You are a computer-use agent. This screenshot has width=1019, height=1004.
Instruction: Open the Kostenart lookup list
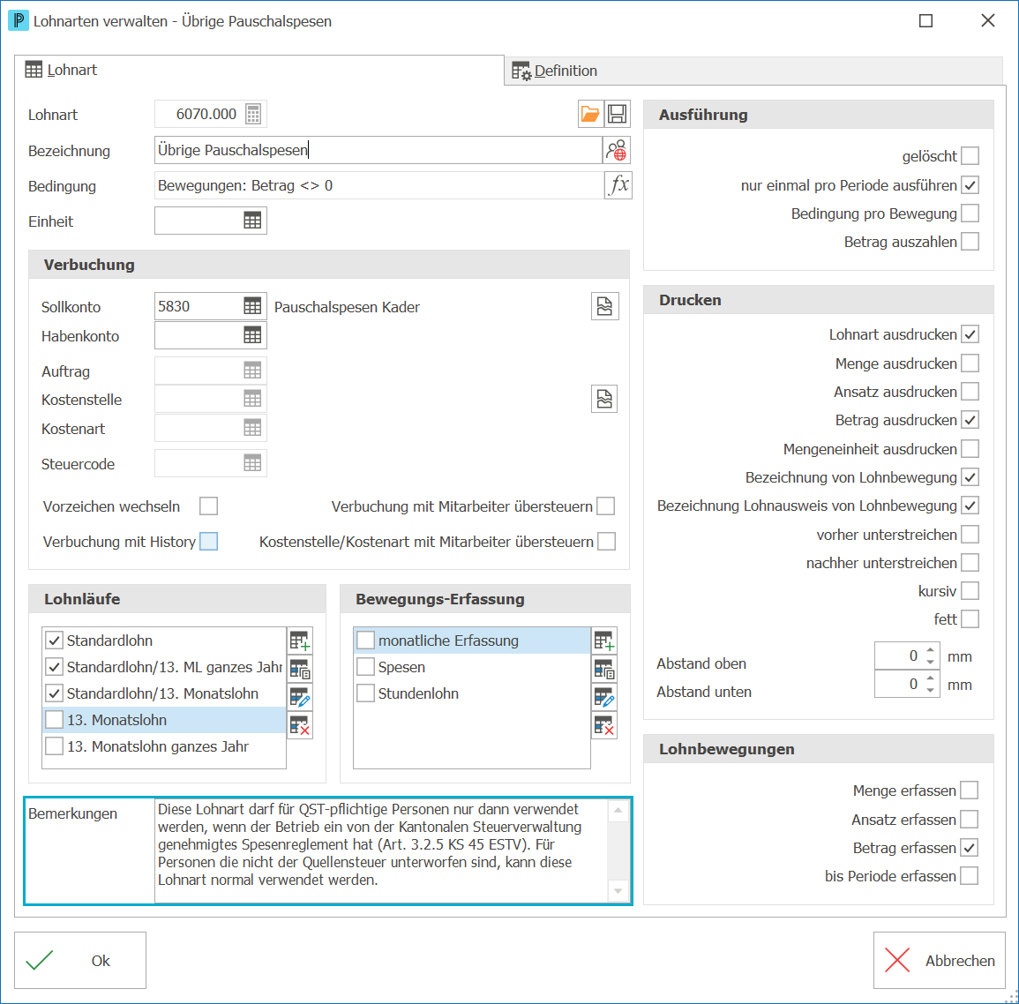(253, 428)
